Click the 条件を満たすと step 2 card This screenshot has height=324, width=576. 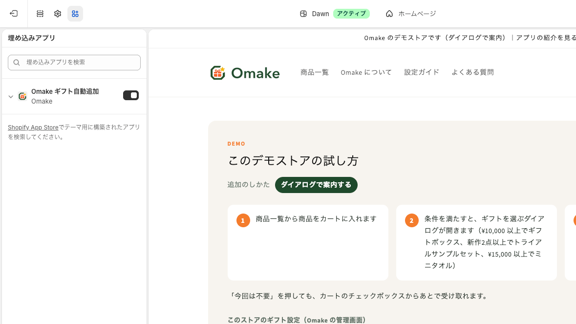click(476, 242)
